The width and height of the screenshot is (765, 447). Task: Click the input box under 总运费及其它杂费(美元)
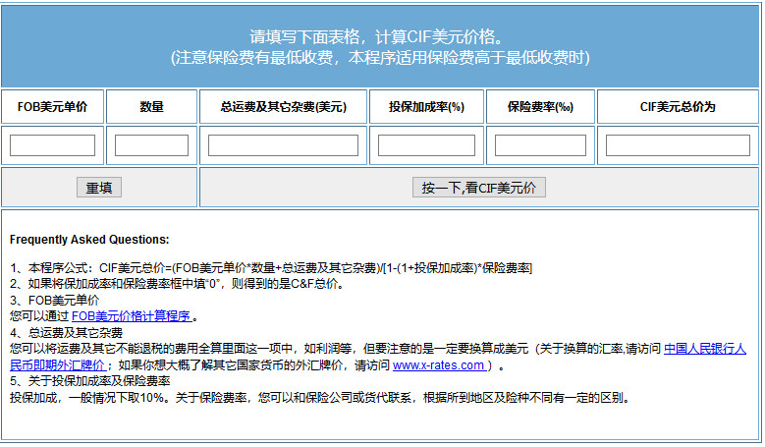coord(283,145)
